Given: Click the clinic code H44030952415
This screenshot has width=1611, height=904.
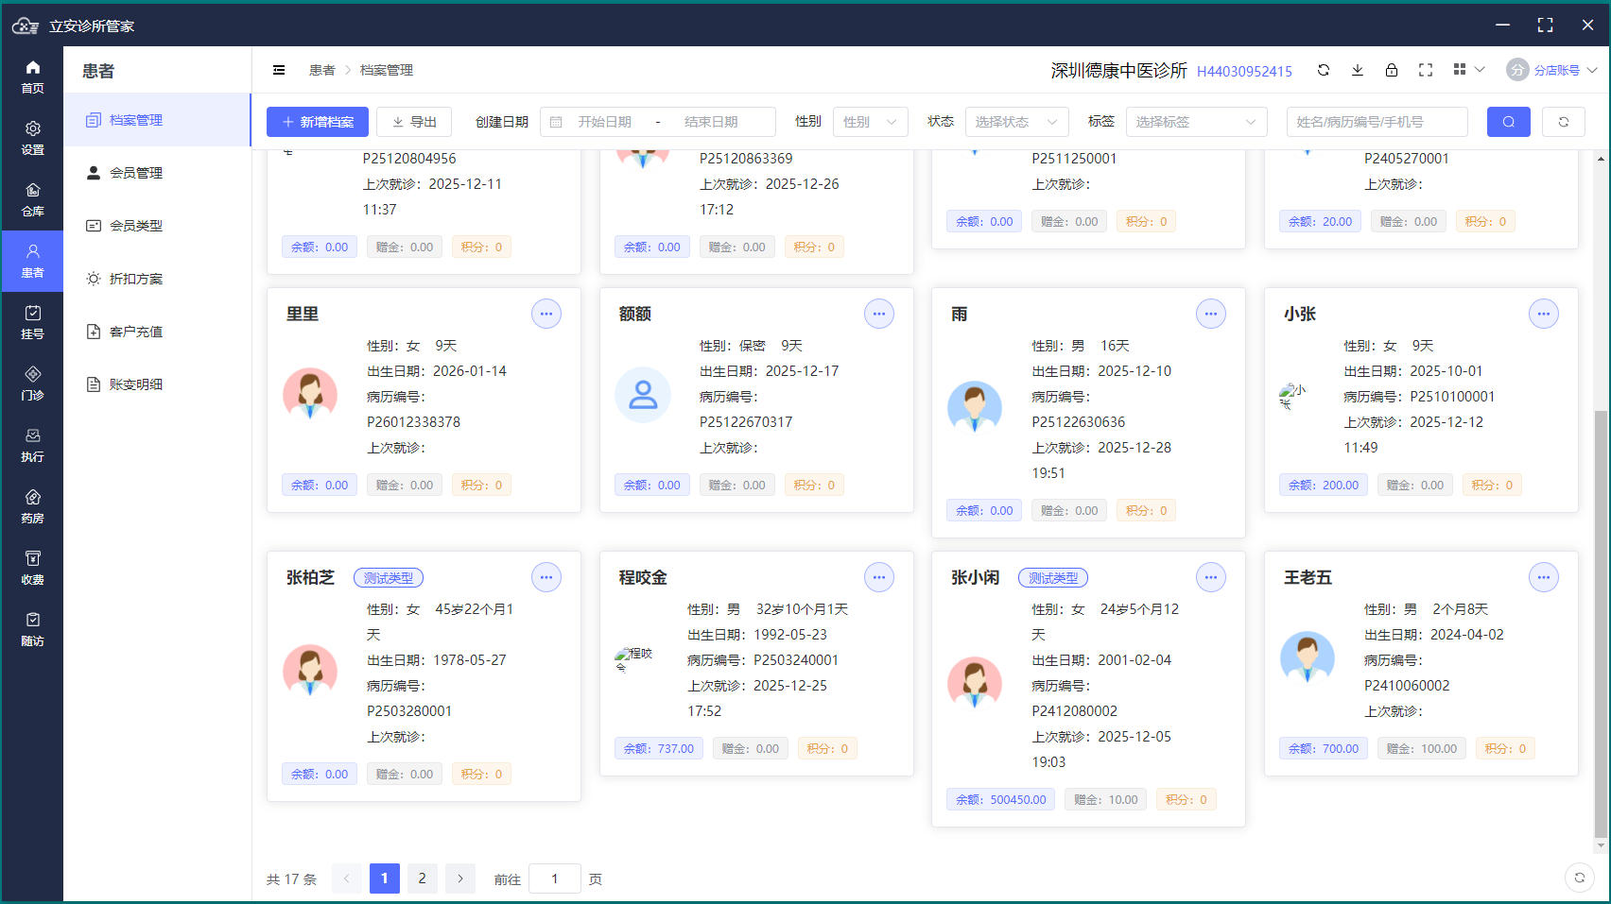Looking at the screenshot, I should pyautogui.click(x=1244, y=71).
